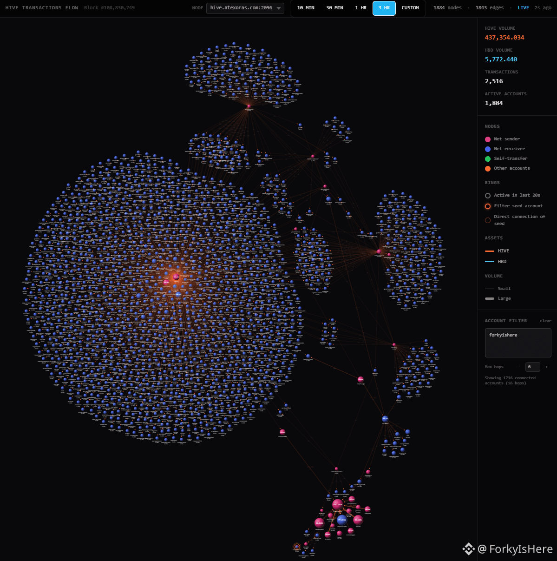557x561 pixels.
Task: Select the 3 HR time range
Action: tap(384, 8)
